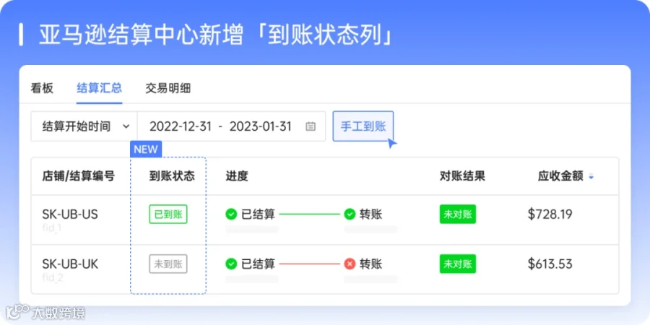Click the NEW badge above 到账状态 column
The image size is (650, 325).
click(146, 149)
